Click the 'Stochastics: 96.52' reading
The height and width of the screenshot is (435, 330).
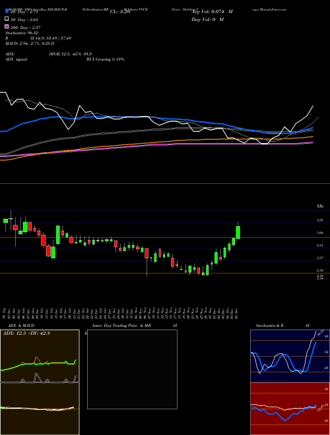[20, 33]
